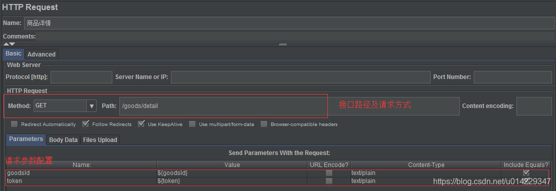Enable Browser-compatible headers checkbox

pyautogui.click(x=264, y=124)
